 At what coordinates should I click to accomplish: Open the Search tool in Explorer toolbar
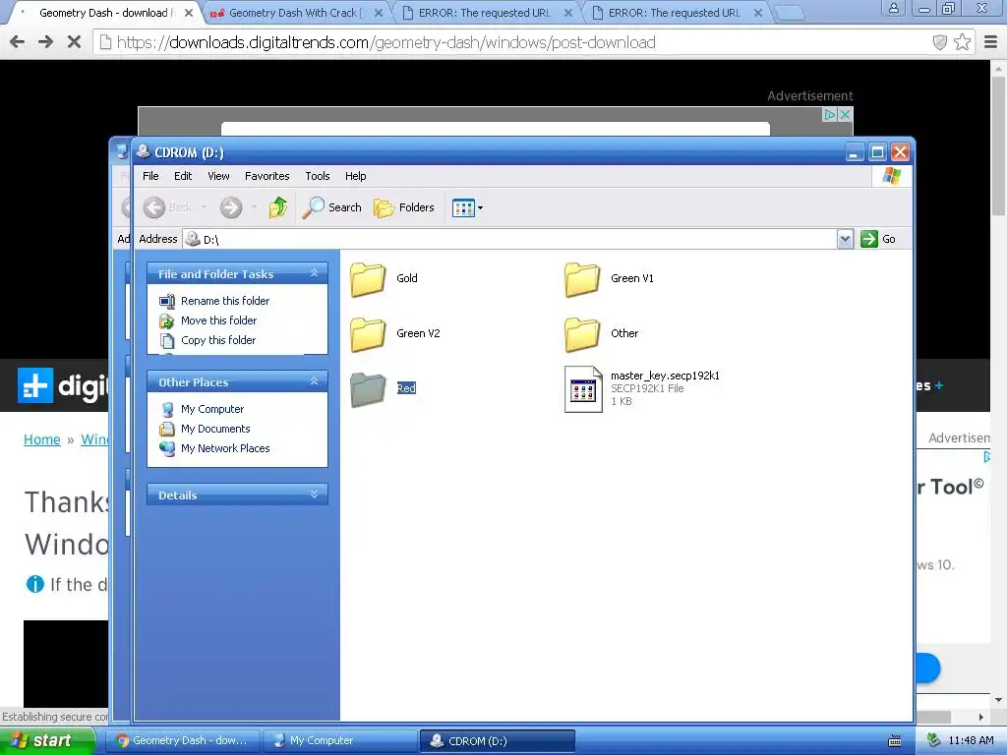(x=331, y=207)
